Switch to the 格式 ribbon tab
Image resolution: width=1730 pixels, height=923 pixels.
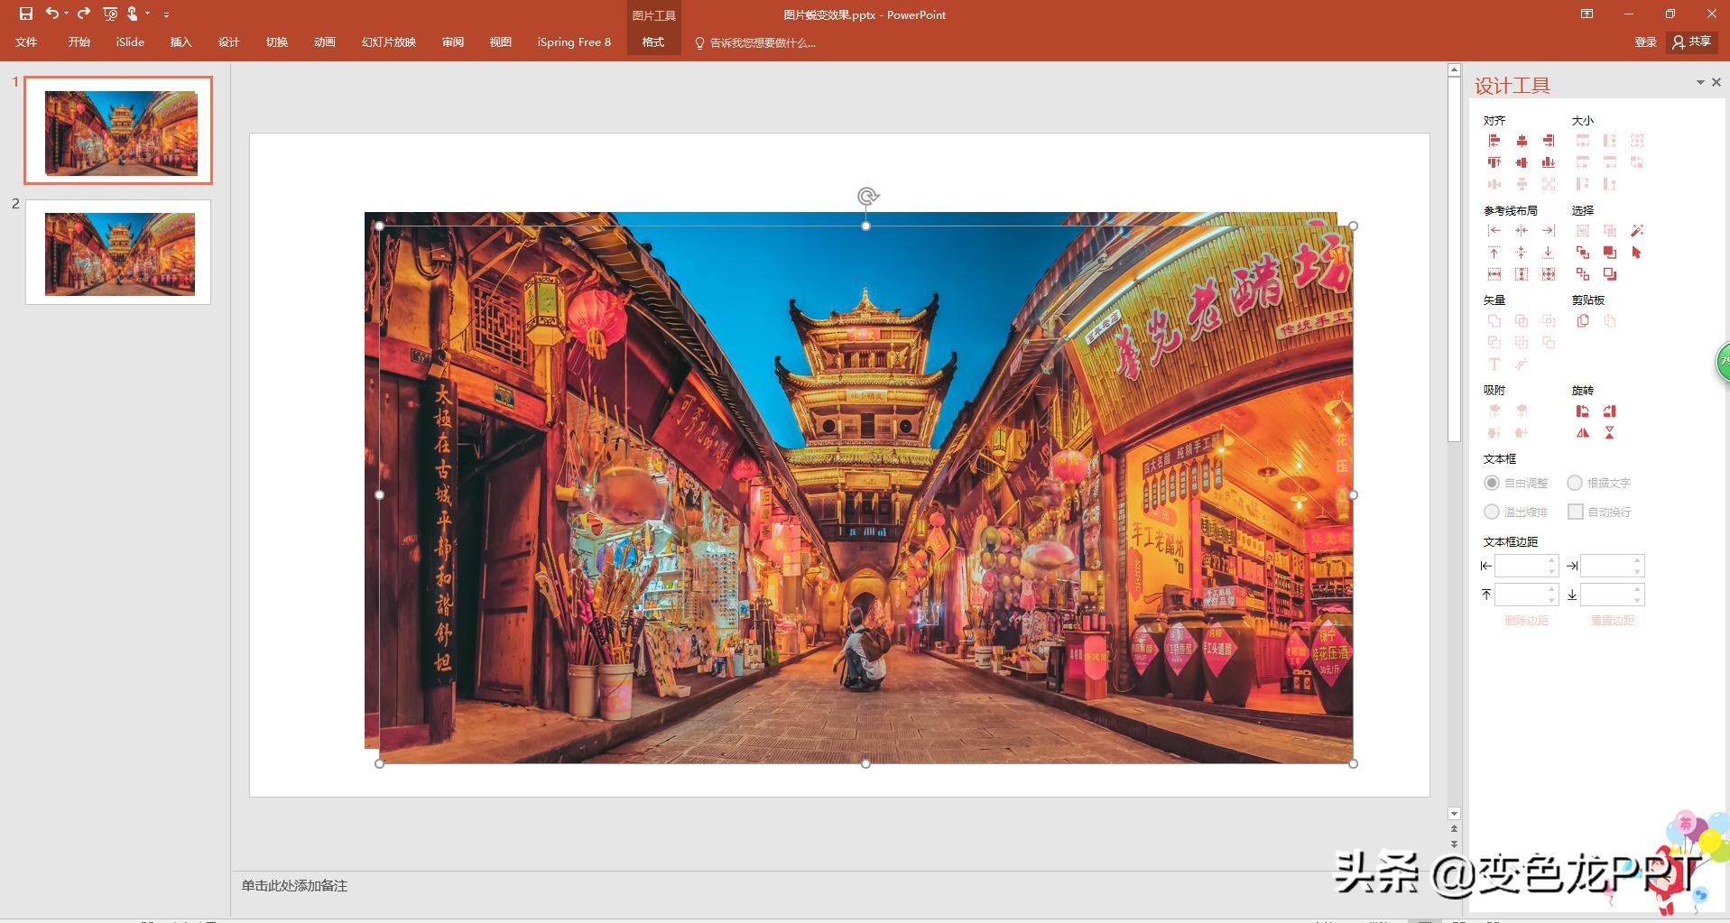click(x=653, y=42)
